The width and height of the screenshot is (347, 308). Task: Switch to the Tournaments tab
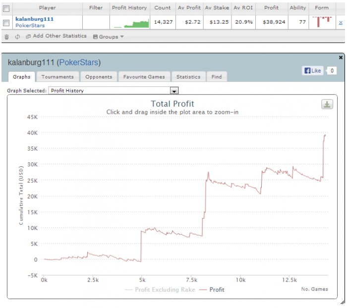coord(58,77)
